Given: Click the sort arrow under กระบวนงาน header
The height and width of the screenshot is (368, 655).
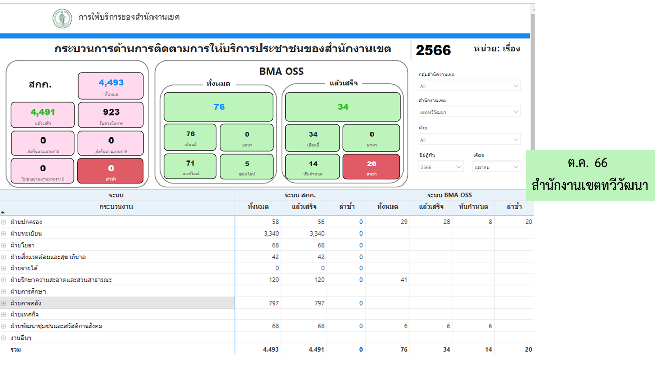Looking at the screenshot, I should point(3,212).
